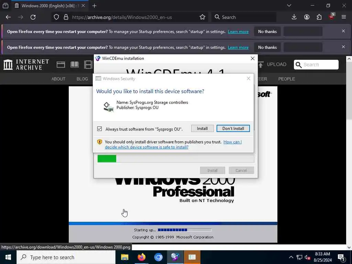
Task: Open a new tab with plus button
Action: [x=94, y=5]
